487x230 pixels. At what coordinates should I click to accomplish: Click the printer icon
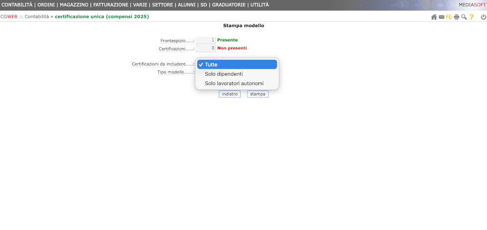click(x=457, y=17)
